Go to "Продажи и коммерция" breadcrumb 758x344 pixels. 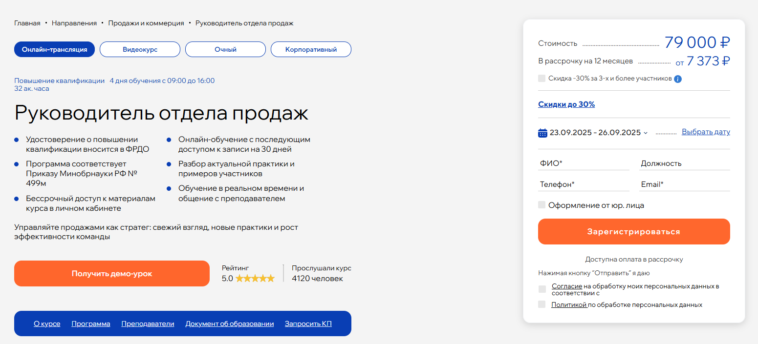(146, 23)
